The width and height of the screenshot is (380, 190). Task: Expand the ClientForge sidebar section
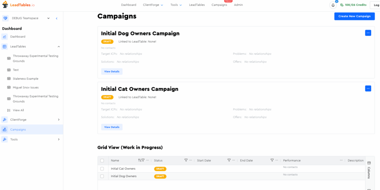click(59, 120)
